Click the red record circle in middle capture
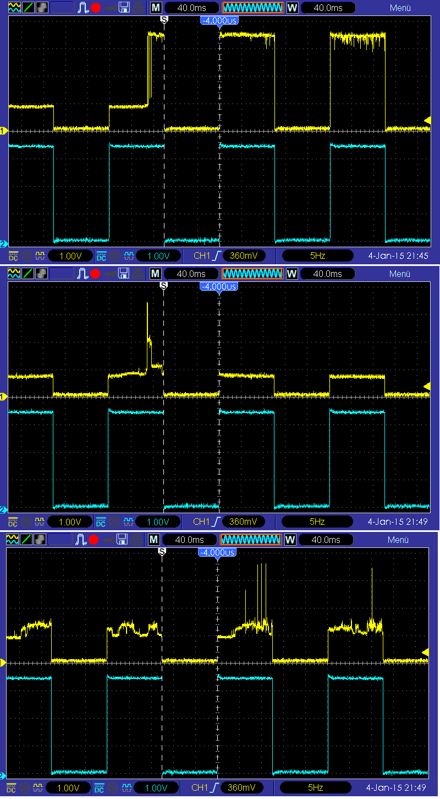This screenshot has width=440, height=799. click(96, 273)
